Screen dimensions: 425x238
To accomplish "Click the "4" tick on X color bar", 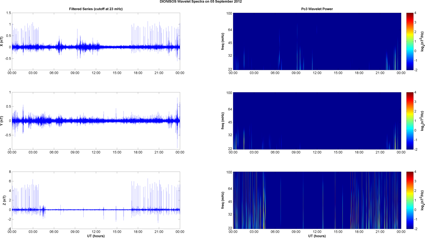I will coord(415,13).
